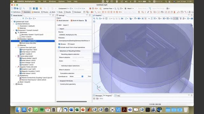Open PowerPoint from the Dock
This screenshot has height=114, width=204.
click(83, 110)
